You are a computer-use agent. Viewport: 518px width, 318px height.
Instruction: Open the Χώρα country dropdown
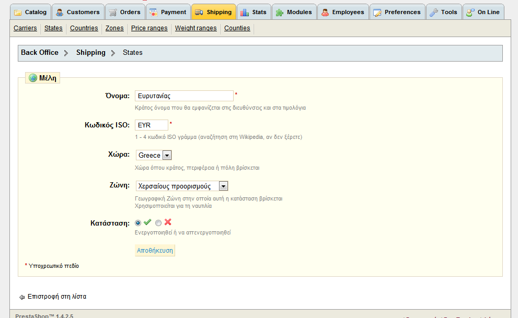[154, 155]
